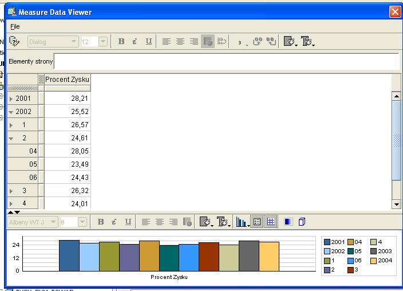403x291 pixels.
Task: Click the table scrollbar down arrow
Action: point(397,205)
